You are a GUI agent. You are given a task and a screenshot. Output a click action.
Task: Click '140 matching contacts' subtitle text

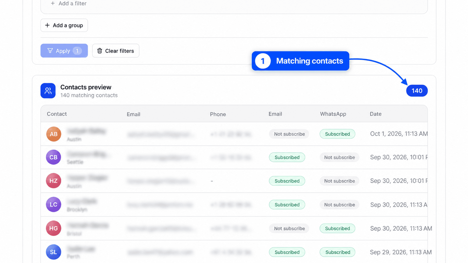tap(89, 95)
